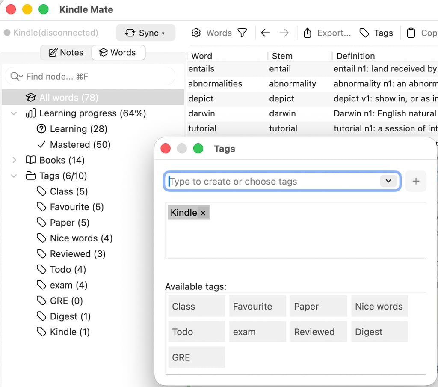Select Mastered (50) in the sidebar
The height and width of the screenshot is (387, 438).
(80, 145)
